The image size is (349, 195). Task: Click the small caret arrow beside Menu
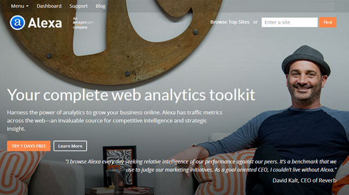coord(28,6)
